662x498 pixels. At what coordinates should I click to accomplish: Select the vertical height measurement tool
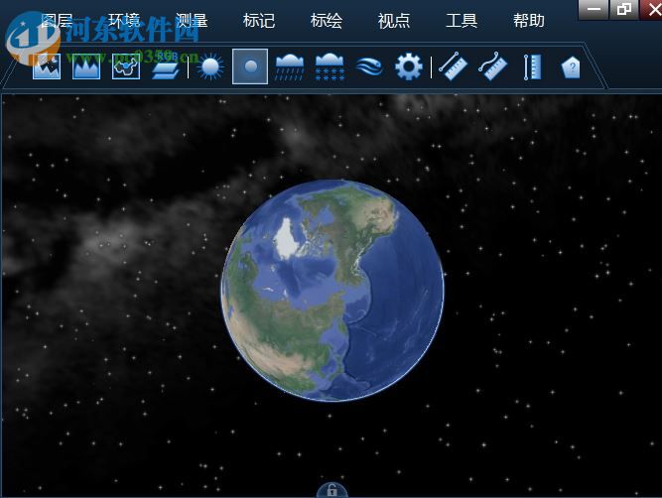[532, 67]
